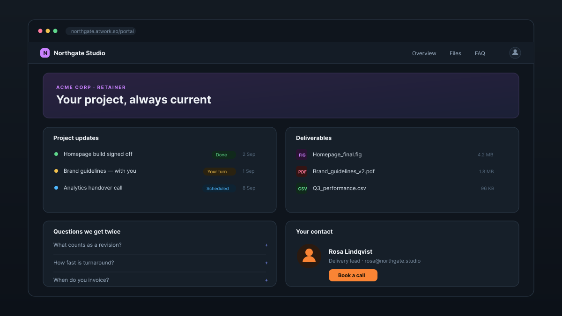This screenshot has width=562, height=316.
Task: Click the Northgate Studio brand name
Action: click(80, 53)
